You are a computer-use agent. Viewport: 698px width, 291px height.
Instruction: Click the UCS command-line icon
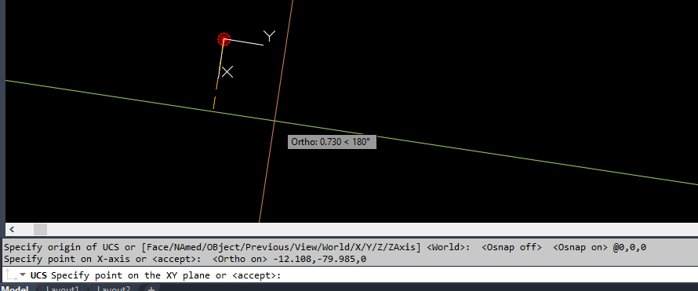tap(12, 275)
